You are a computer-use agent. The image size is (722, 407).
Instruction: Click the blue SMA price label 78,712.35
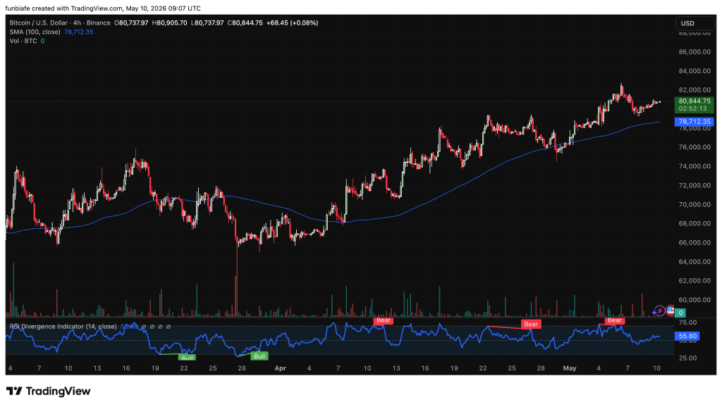tap(695, 122)
